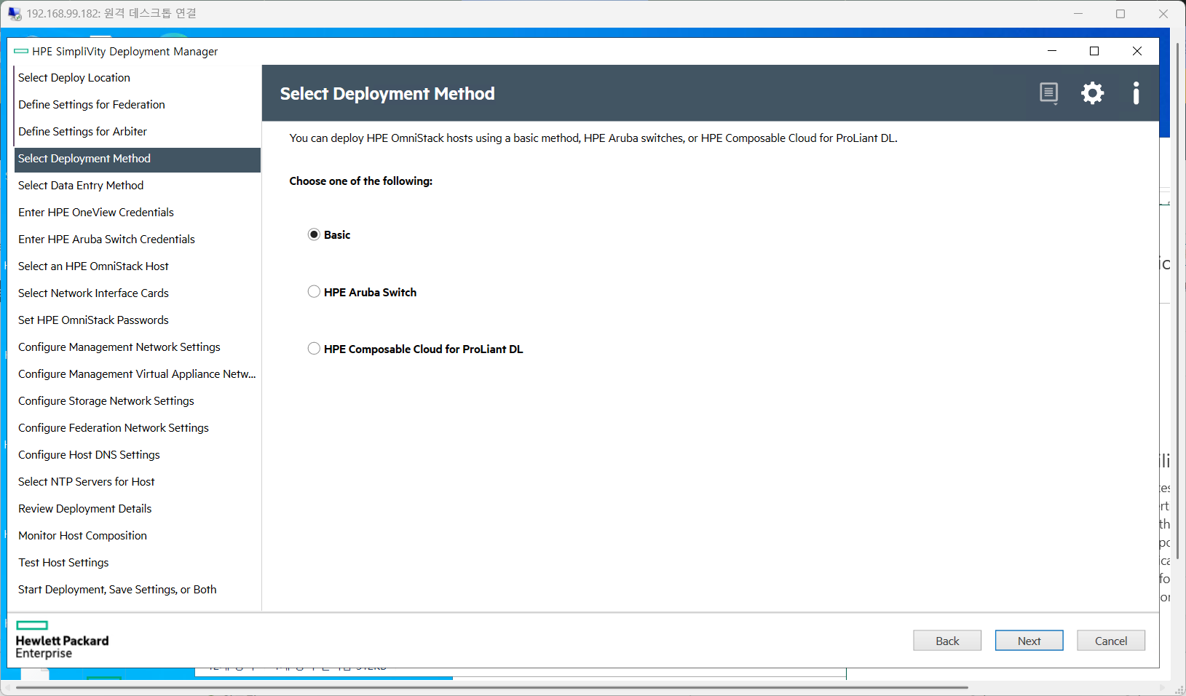Open Set HPE OmniStack Passwords step
Viewport: 1186px width, 696px height.
pyautogui.click(x=138, y=320)
